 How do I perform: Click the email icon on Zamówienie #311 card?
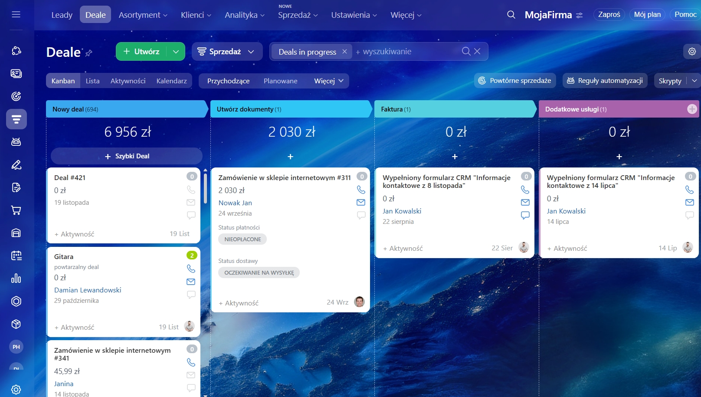(x=360, y=202)
